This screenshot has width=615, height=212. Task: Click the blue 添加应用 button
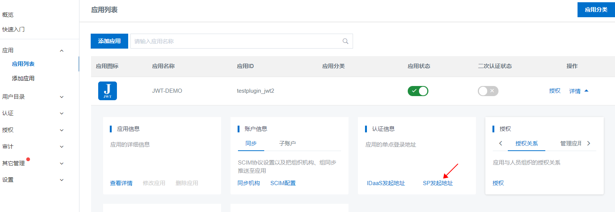(109, 41)
